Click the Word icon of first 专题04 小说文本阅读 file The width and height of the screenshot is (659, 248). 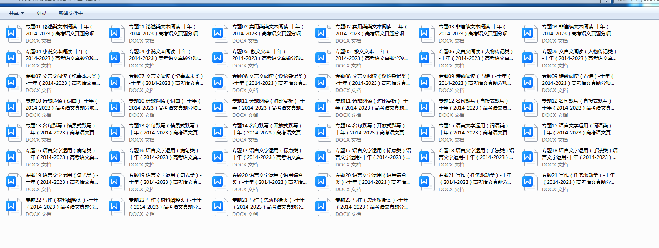pyautogui.click(x=13, y=58)
